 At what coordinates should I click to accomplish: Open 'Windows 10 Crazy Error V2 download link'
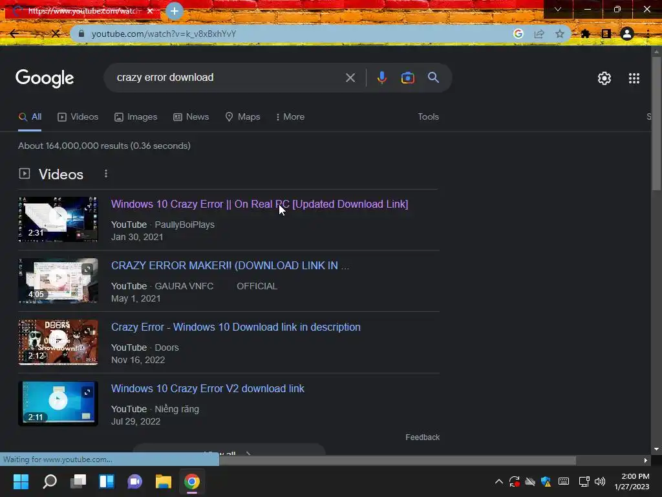point(208,389)
